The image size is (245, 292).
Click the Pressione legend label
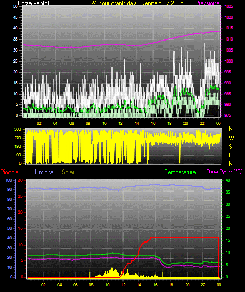click(207, 3)
